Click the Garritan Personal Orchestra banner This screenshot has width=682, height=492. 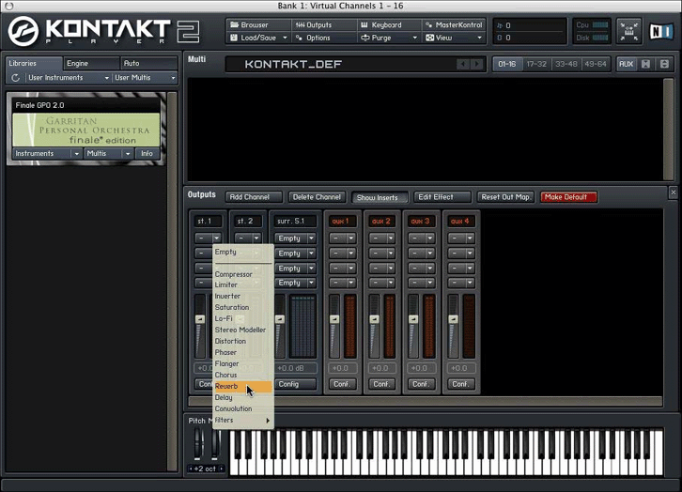click(86, 130)
